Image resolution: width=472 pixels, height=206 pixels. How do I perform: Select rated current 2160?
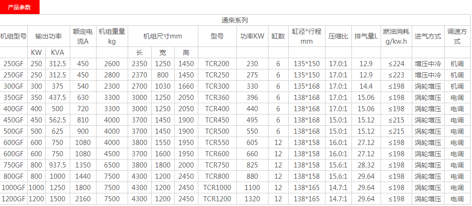[83, 199]
